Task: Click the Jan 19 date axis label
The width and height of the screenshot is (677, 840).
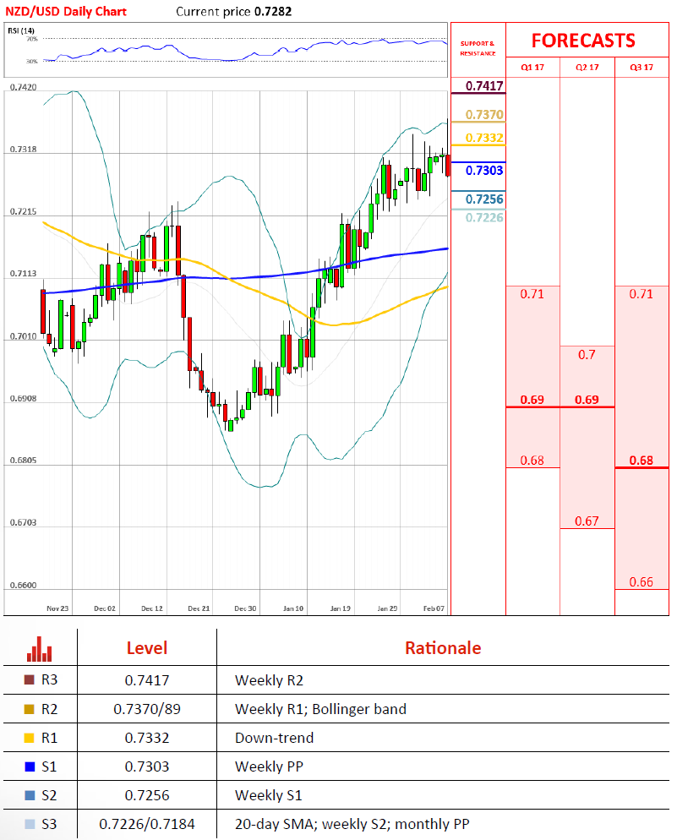Action: [x=340, y=608]
